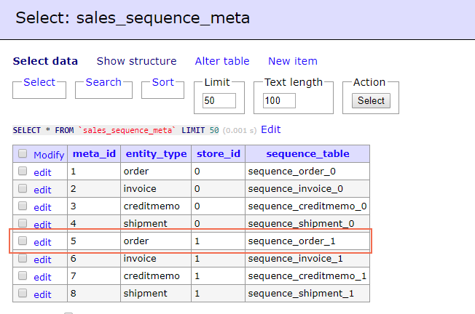Check the box next to sequence_invoice_0 row

[23, 189]
